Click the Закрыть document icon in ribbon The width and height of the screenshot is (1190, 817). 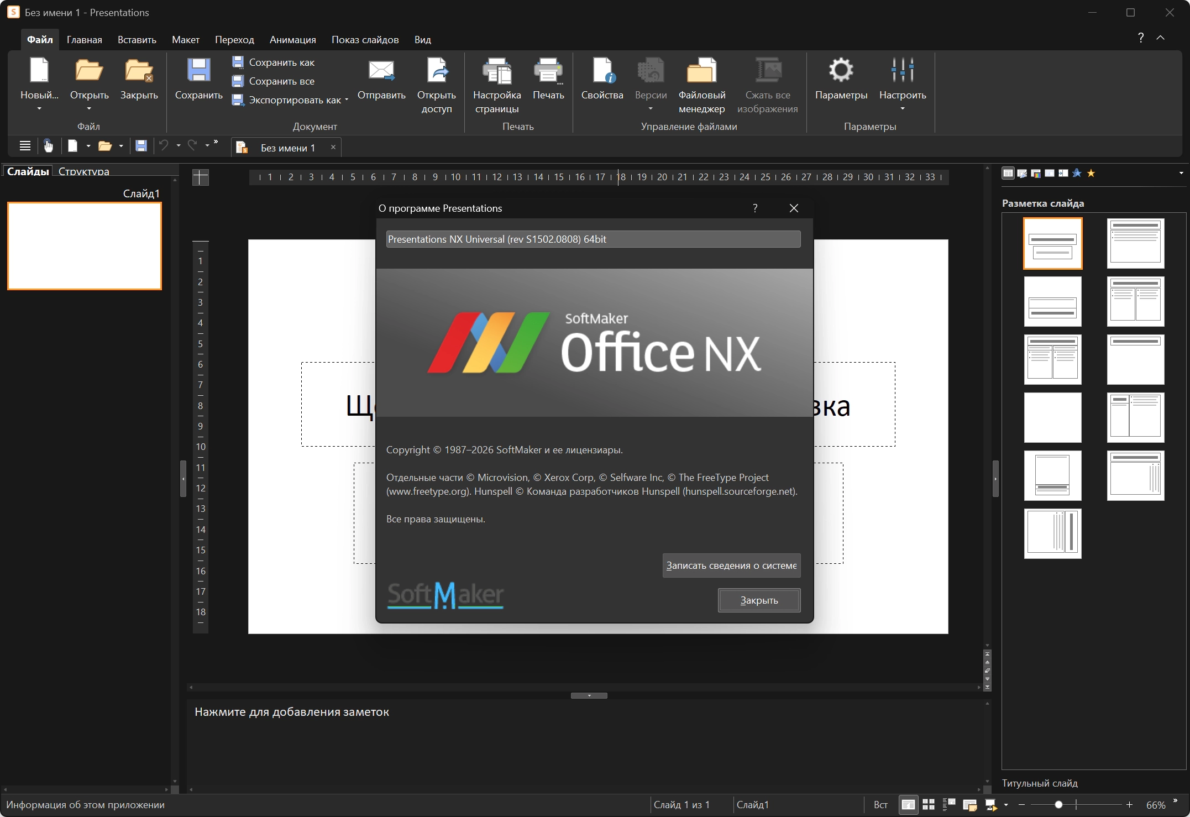(139, 71)
